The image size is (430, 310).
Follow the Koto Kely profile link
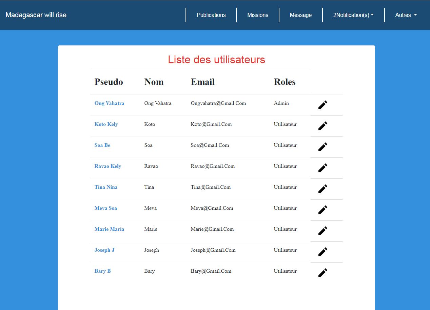[106, 124]
